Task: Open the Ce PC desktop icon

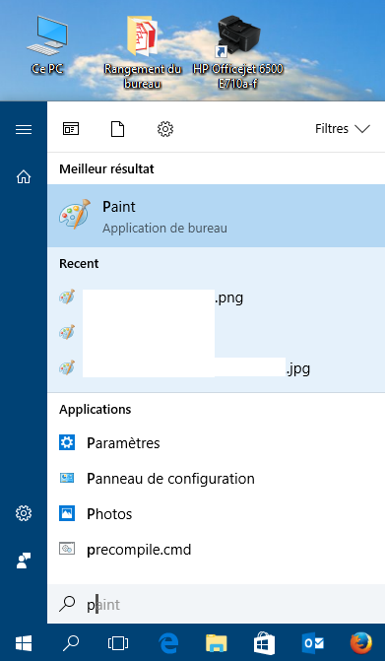Action: pos(47,46)
